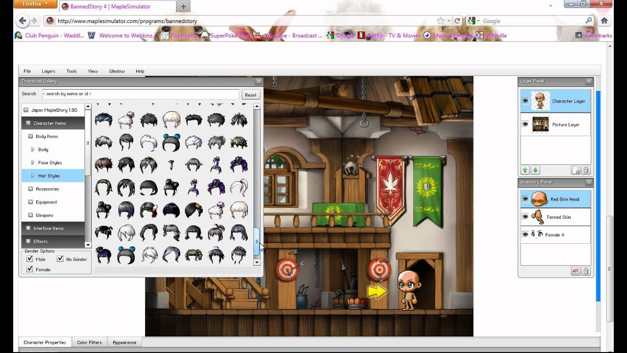The image size is (627, 353).
Task: Move layer up with green up arrow
Action: tap(525, 170)
